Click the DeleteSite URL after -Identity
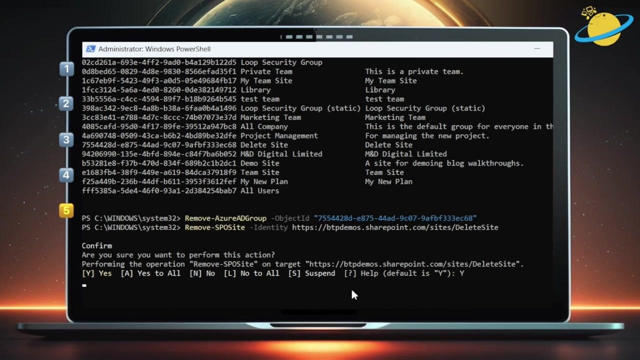This screenshot has width=640, height=360. tap(395, 227)
